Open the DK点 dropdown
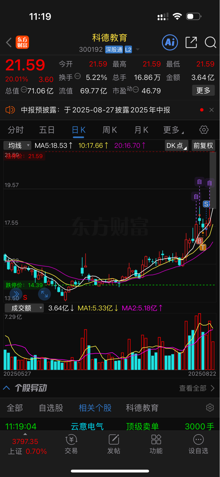This screenshot has height=477, width=220. click(177, 146)
